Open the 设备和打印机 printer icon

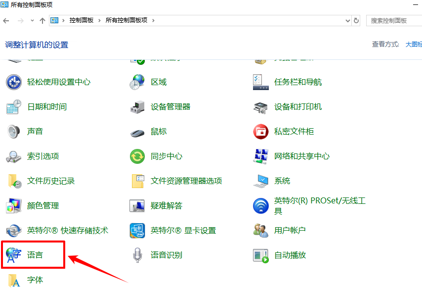(x=261, y=107)
